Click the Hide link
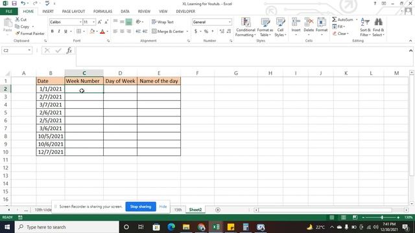This screenshot has width=415, height=233. [163, 206]
